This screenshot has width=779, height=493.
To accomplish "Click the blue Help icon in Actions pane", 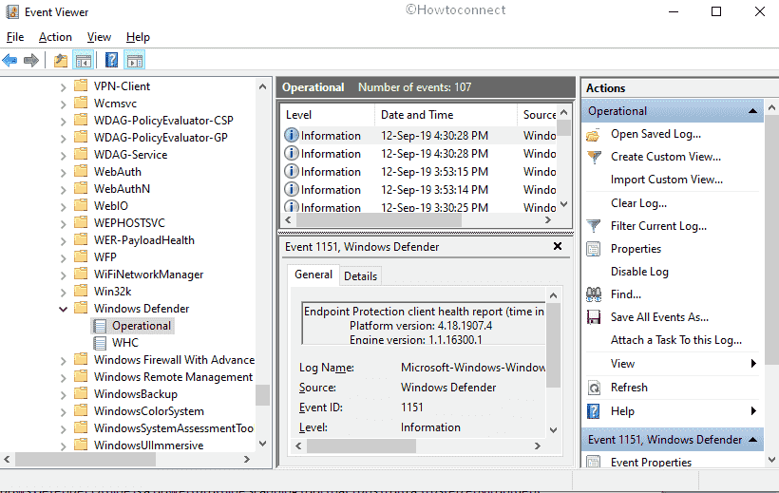I will [594, 411].
